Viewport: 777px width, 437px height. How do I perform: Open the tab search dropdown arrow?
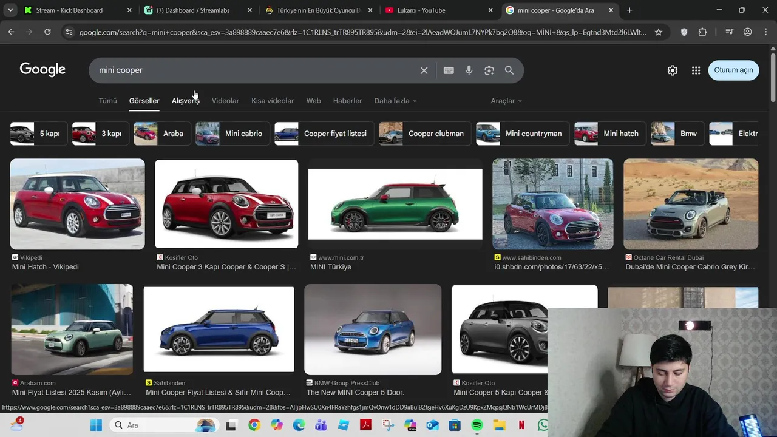coord(10,10)
